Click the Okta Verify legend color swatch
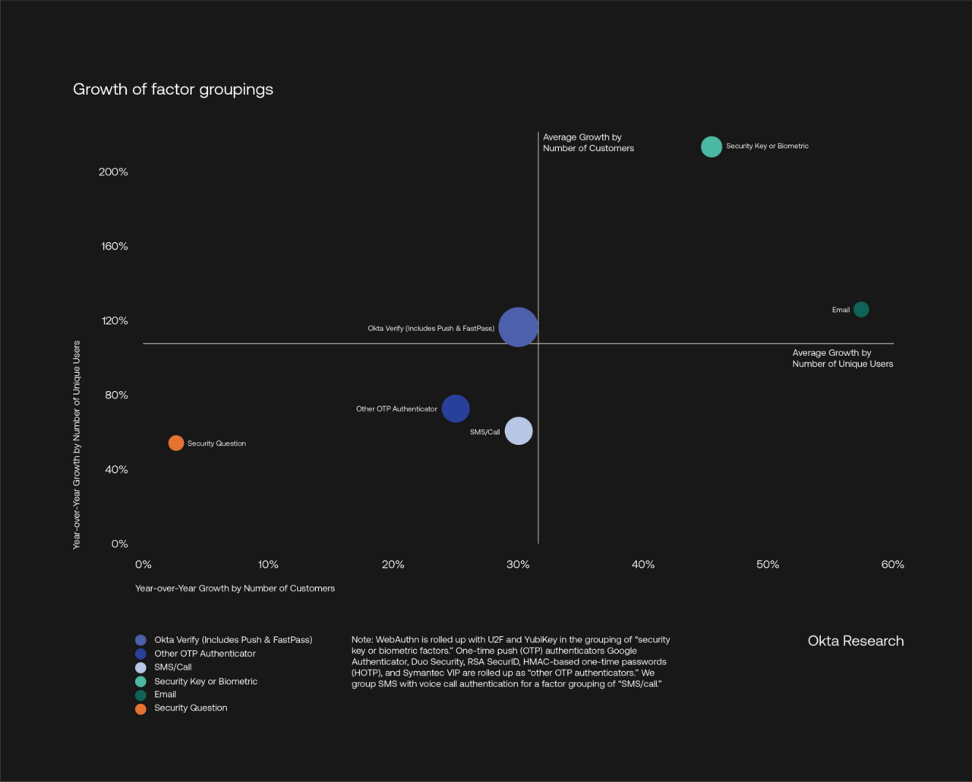 140,640
